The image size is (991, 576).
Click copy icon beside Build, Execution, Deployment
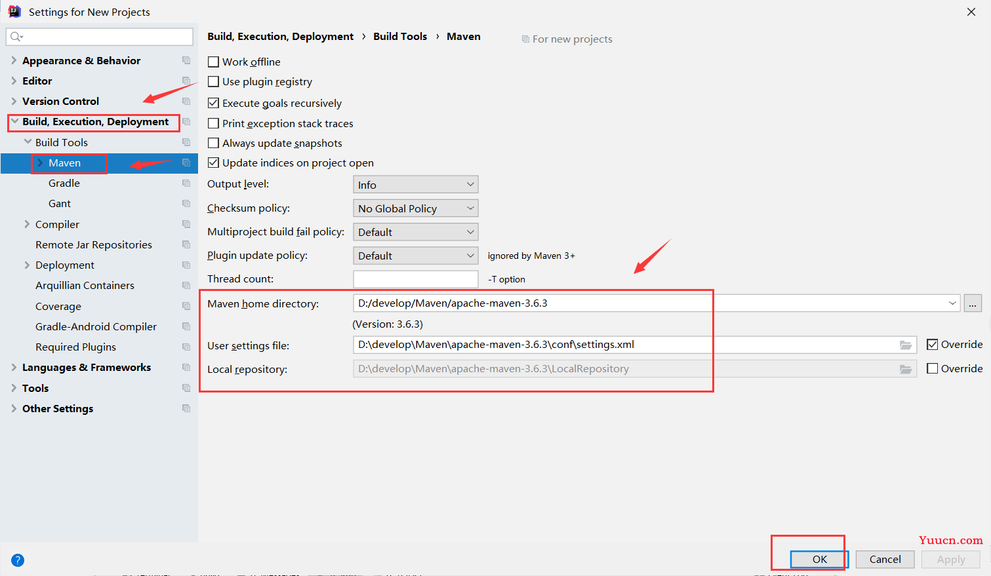(x=186, y=122)
